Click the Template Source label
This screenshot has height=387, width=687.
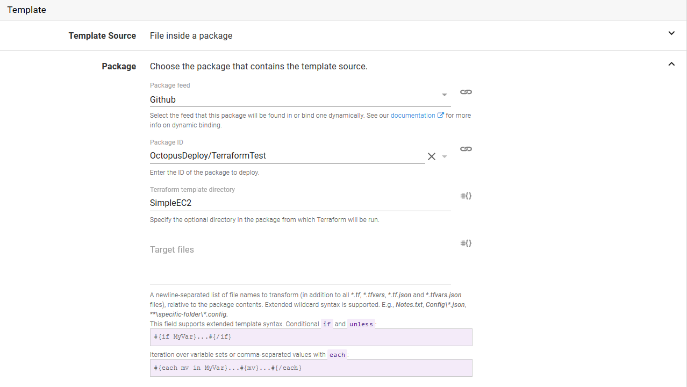click(x=102, y=35)
